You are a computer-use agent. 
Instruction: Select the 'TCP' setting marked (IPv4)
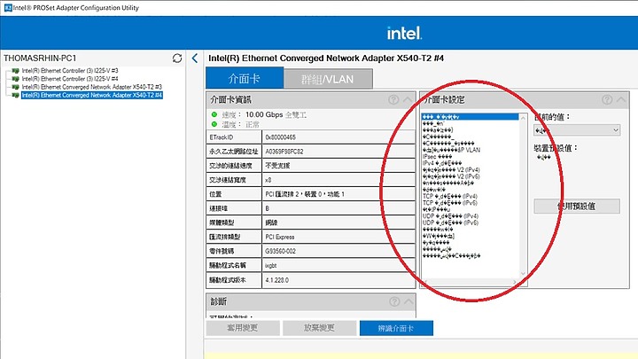(x=450, y=196)
